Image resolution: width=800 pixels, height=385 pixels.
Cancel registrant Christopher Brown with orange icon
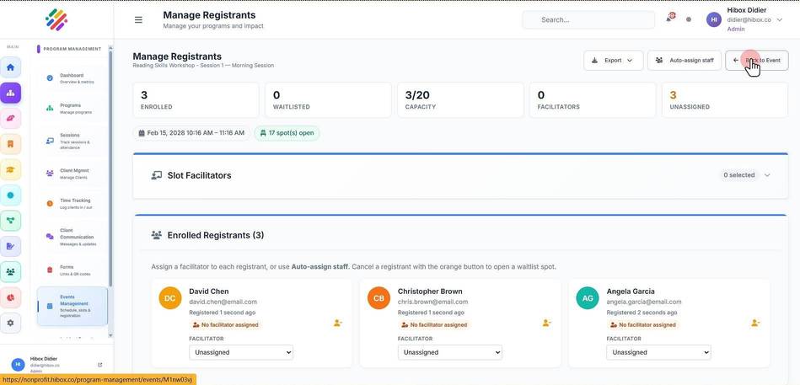[x=546, y=323]
